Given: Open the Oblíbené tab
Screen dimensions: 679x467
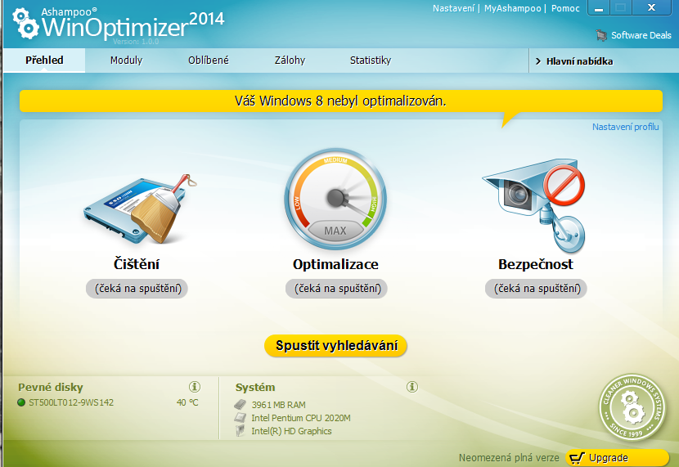Looking at the screenshot, I should [208, 61].
